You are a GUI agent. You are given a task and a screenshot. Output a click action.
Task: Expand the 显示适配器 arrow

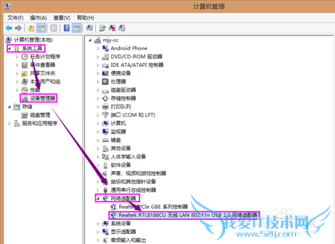pos(98,232)
